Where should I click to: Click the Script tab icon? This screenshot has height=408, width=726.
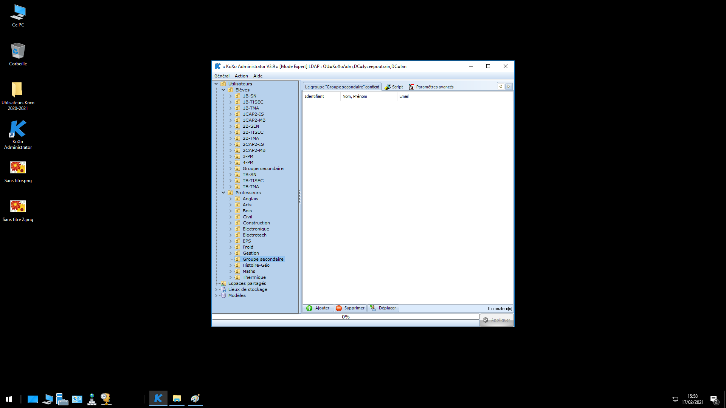(x=388, y=87)
